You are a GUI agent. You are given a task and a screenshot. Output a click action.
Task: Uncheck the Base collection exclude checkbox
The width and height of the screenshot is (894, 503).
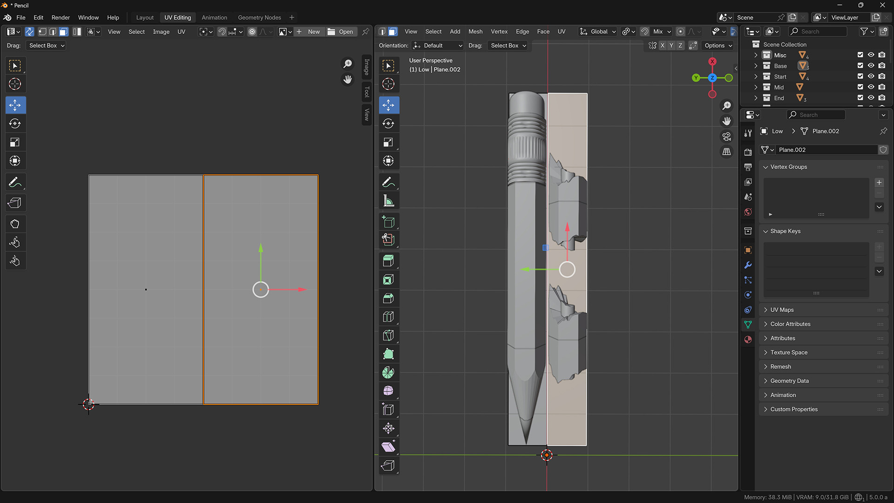(x=860, y=66)
